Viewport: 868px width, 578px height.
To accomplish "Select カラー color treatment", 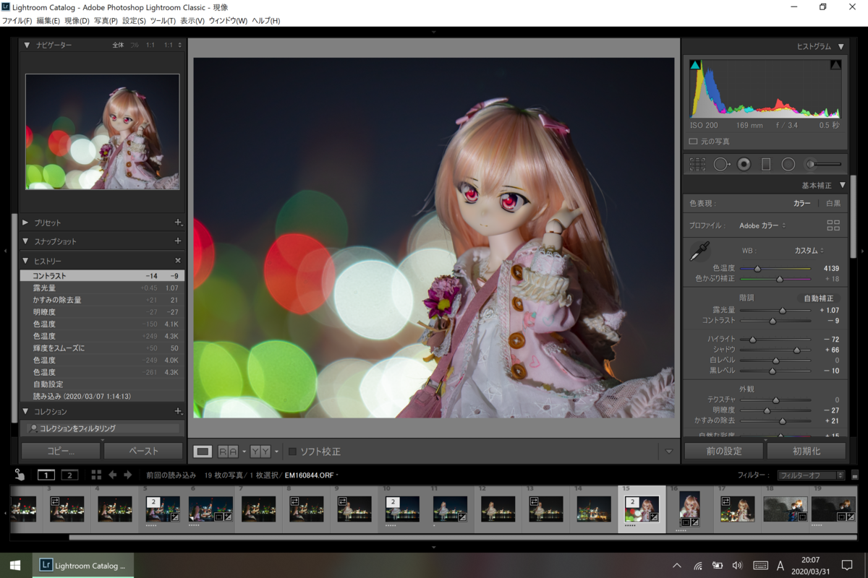I will [x=801, y=204].
